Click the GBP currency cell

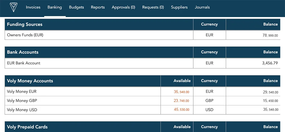[x=209, y=100]
